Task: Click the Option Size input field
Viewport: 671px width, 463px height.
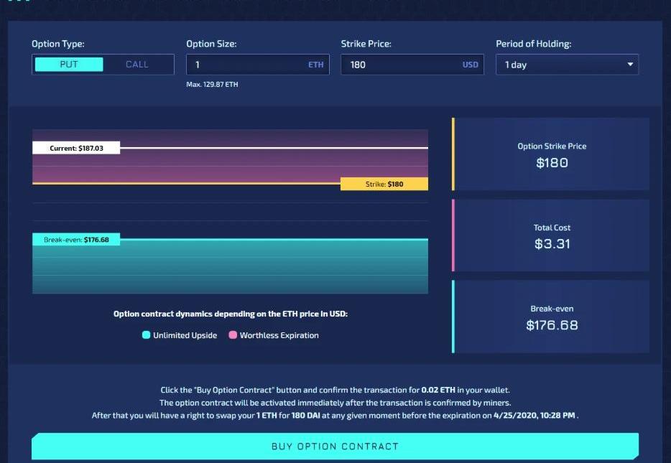Action: pyautogui.click(x=244, y=65)
